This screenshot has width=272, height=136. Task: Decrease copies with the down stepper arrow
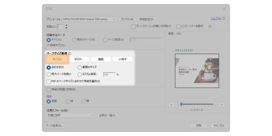(x=67, y=28)
